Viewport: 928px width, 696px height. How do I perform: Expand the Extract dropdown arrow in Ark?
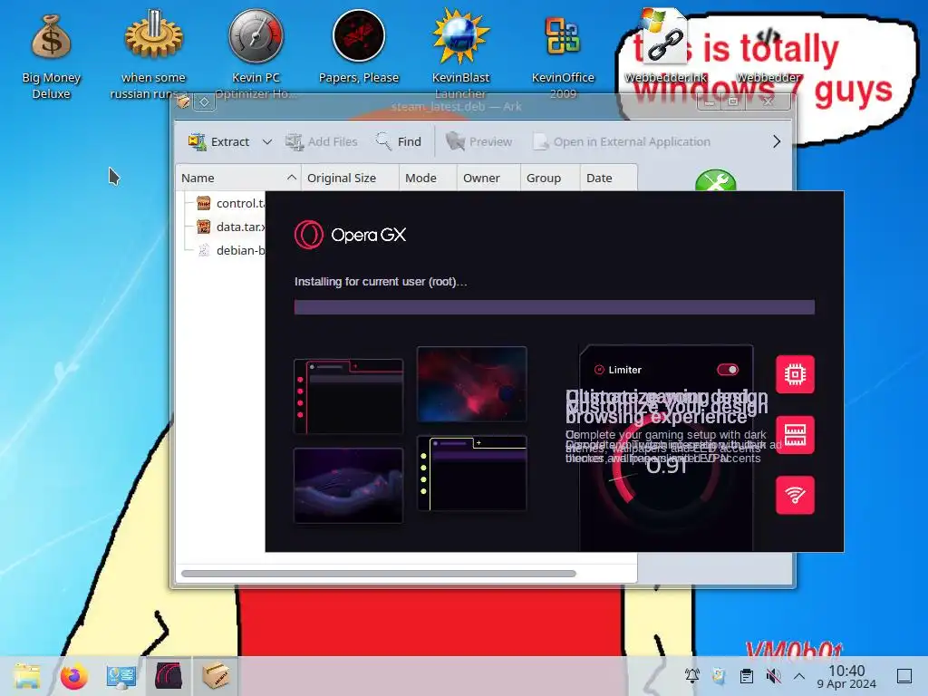(x=267, y=142)
